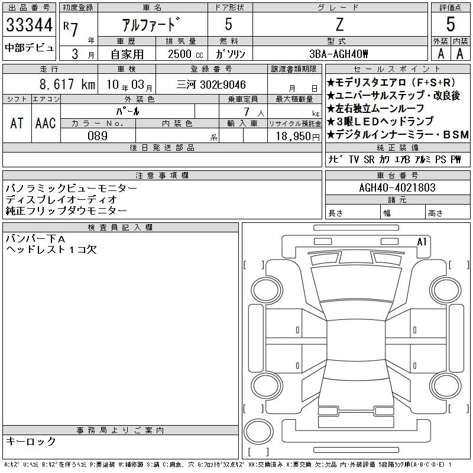Click the model code 3BA-AGH40W

tap(339, 54)
